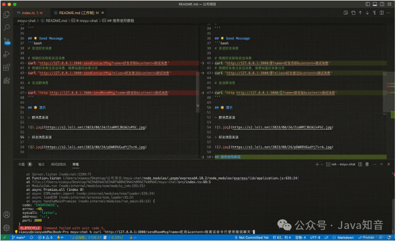Close the terminal panel
Viewport: 396px width, 241px height.
[x=389, y=165]
